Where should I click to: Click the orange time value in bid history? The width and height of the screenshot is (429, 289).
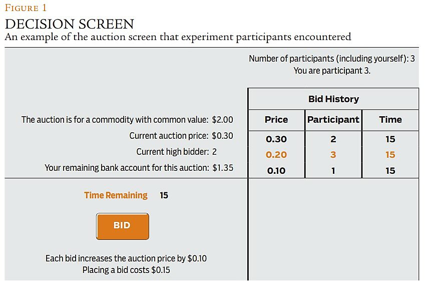[390, 155]
